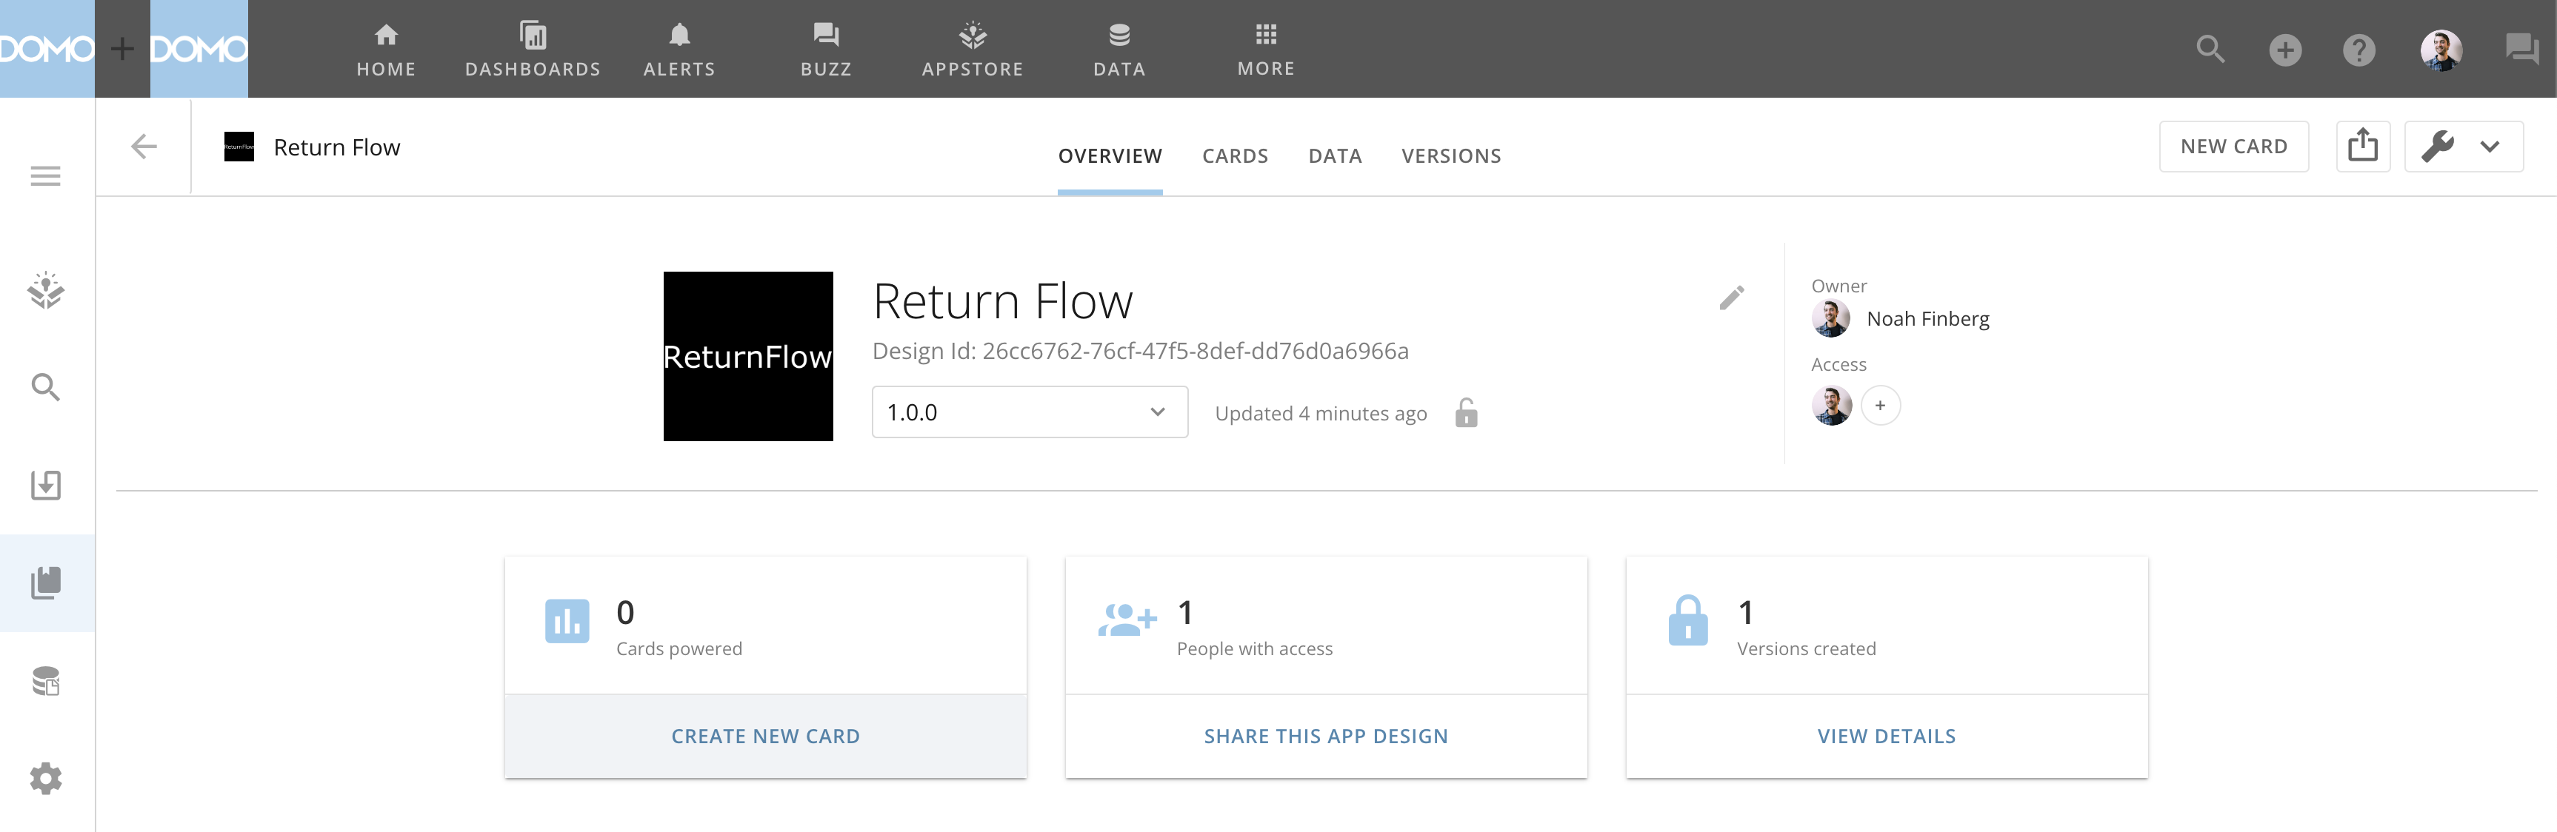Add access with the plus circle under Access
The height and width of the screenshot is (832, 2557).
click(x=1880, y=406)
